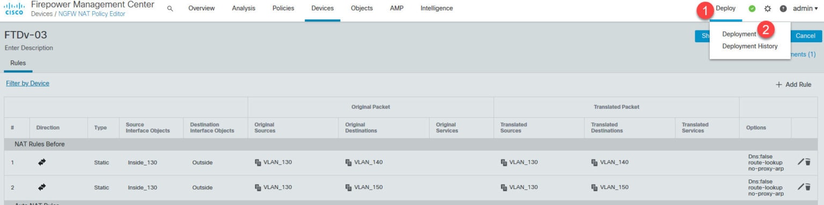Open the search magnifier icon
The height and width of the screenshot is (205, 824).
point(170,9)
